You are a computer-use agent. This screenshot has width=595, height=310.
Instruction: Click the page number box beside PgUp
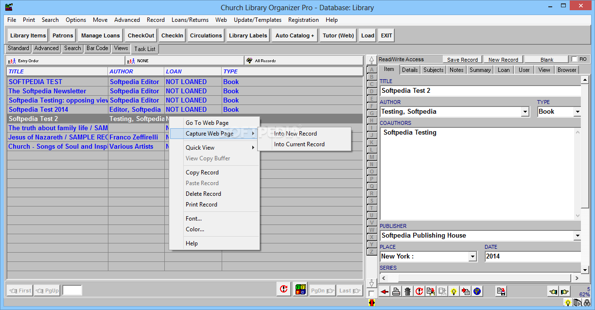tap(72, 291)
